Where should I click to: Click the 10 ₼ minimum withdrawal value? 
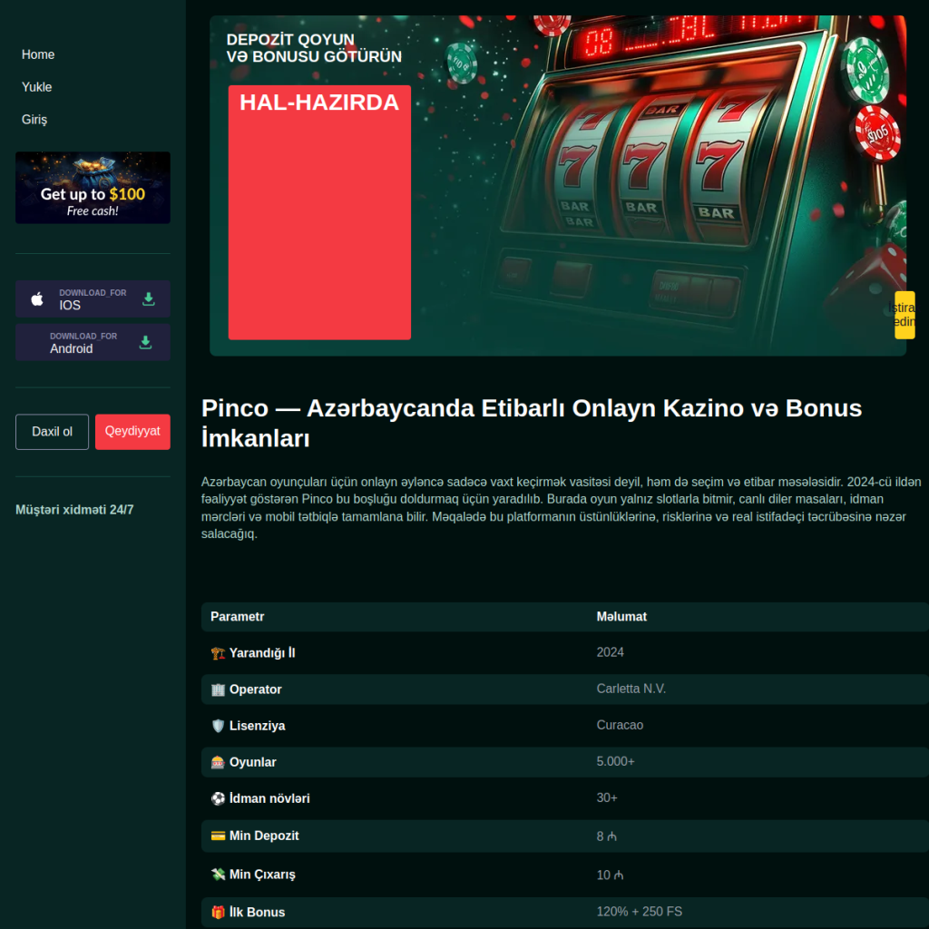tap(610, 875)
